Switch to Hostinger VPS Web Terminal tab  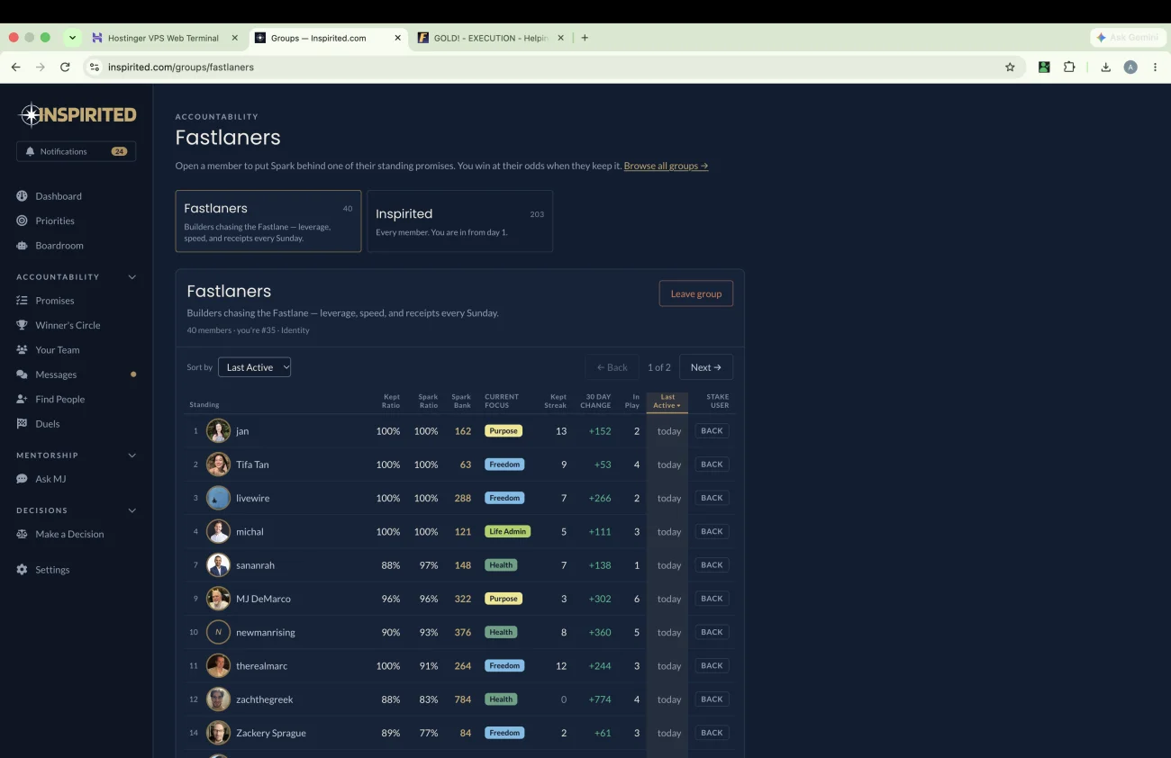coord(162,38)
